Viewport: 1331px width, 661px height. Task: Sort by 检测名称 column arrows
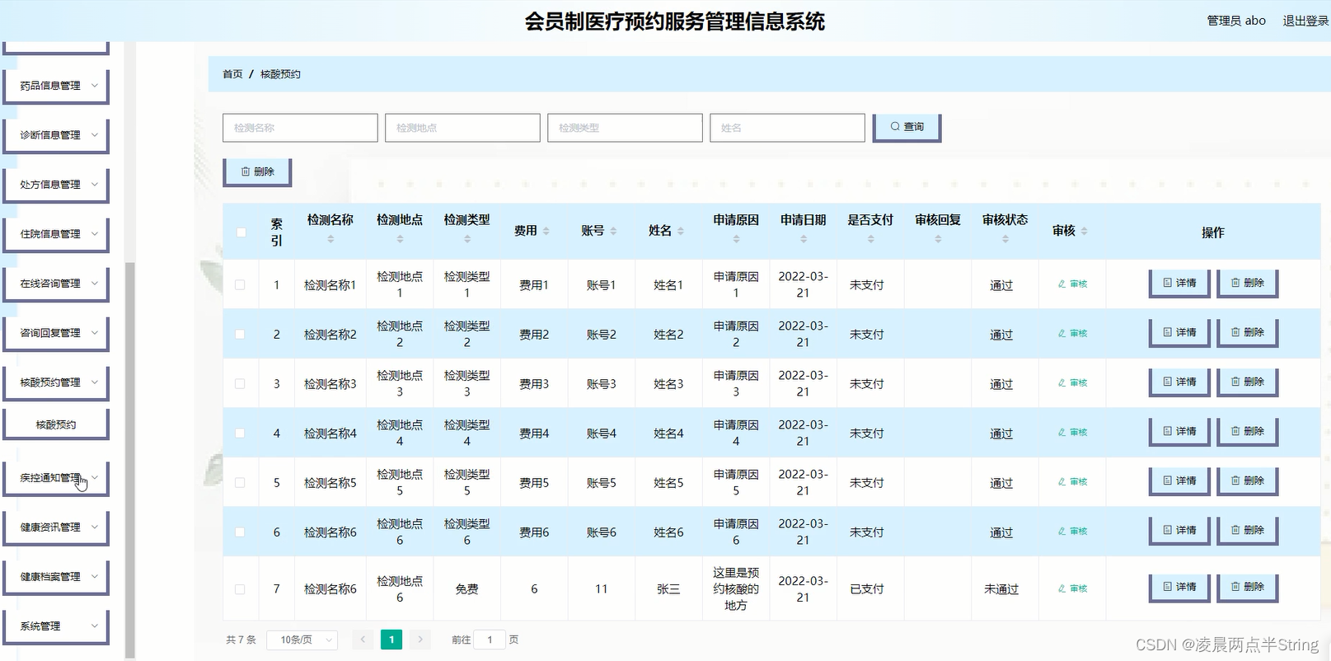[x=330, y=240]
